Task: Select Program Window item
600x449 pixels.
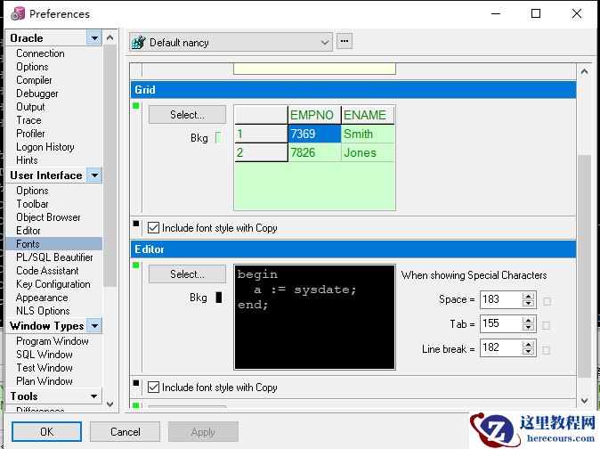Action: click(x=52, y=341)
